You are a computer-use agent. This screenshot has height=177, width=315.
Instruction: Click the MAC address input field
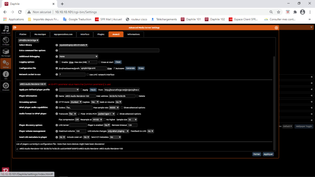coord(122,96)
